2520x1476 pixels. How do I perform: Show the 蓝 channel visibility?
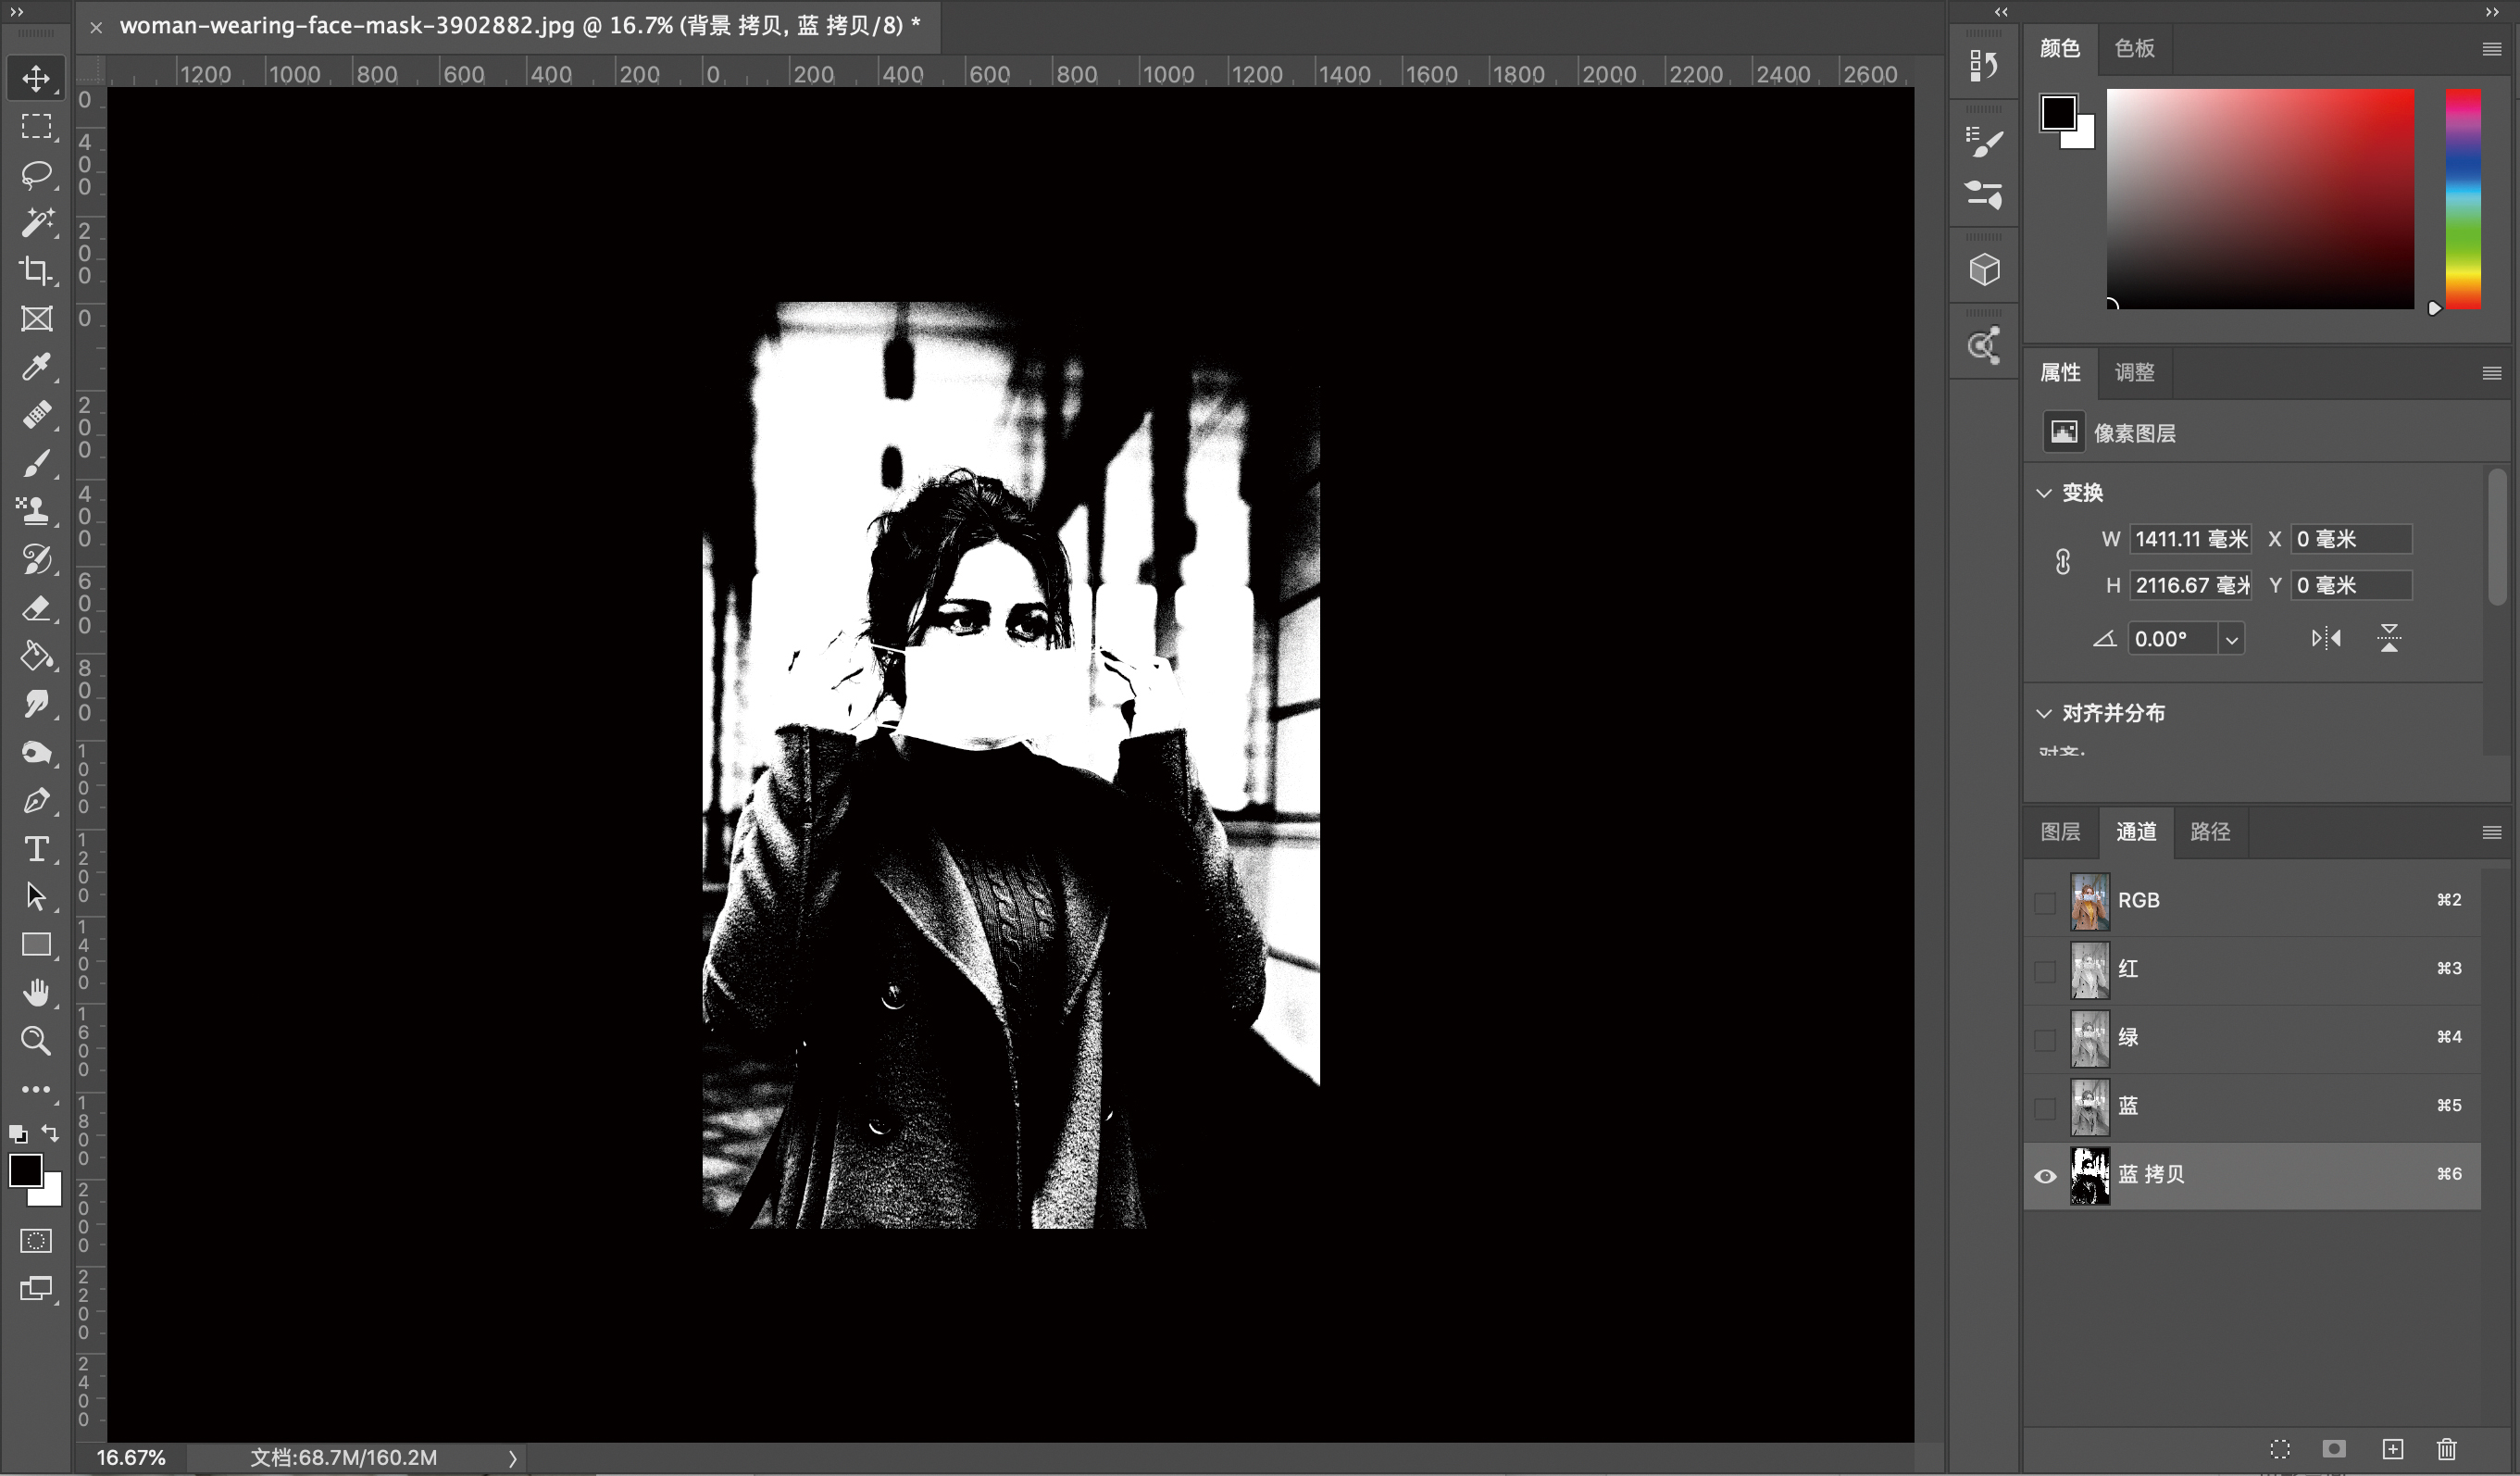tap(2045, 1108)
